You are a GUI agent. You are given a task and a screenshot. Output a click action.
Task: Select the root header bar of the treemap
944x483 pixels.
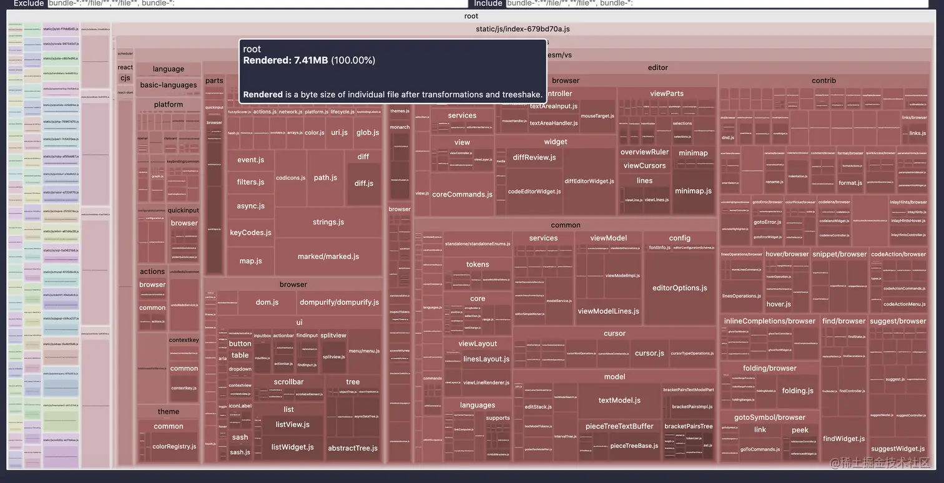click(x=471, y=16)
